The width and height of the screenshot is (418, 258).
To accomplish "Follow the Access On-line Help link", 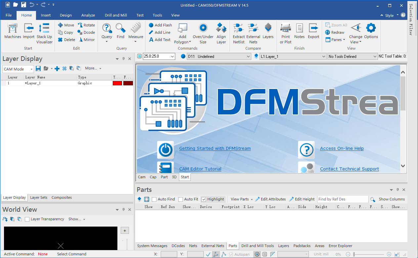I will pos(342,149).
